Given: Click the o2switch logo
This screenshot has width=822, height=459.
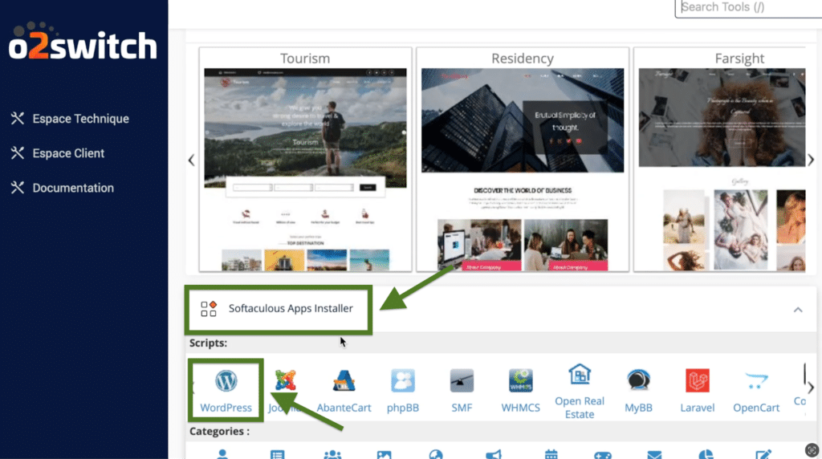Looking at the screenshot, I should [x=83, y=41].
